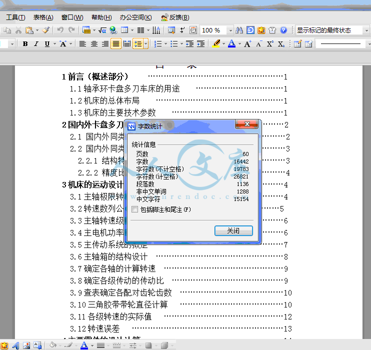Viewport: 371px width, 350px height.
Task: Toggle Bold formatting
Action: point(25,44)
